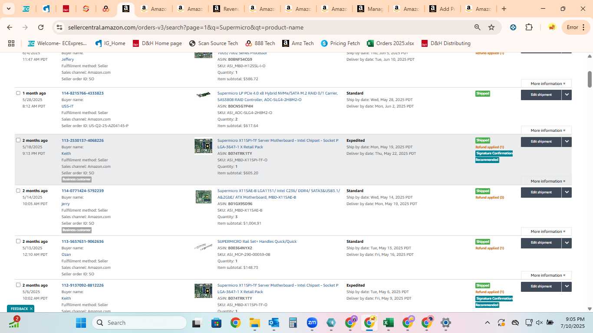The width and height of the screenshot is (593, 333).
Task: Launch File Explorer from taskbar
Action: tap(254, 323)
